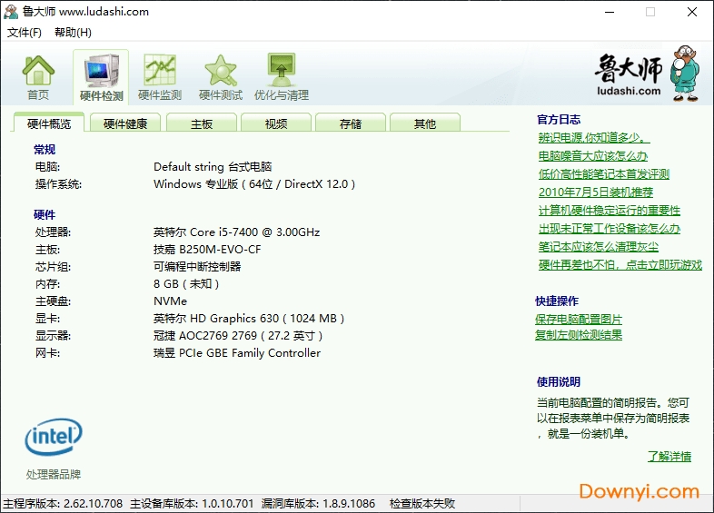This screenshot has height=513, width=714.
Task: Click the app icon in title bar
Action: pos(11,12)
